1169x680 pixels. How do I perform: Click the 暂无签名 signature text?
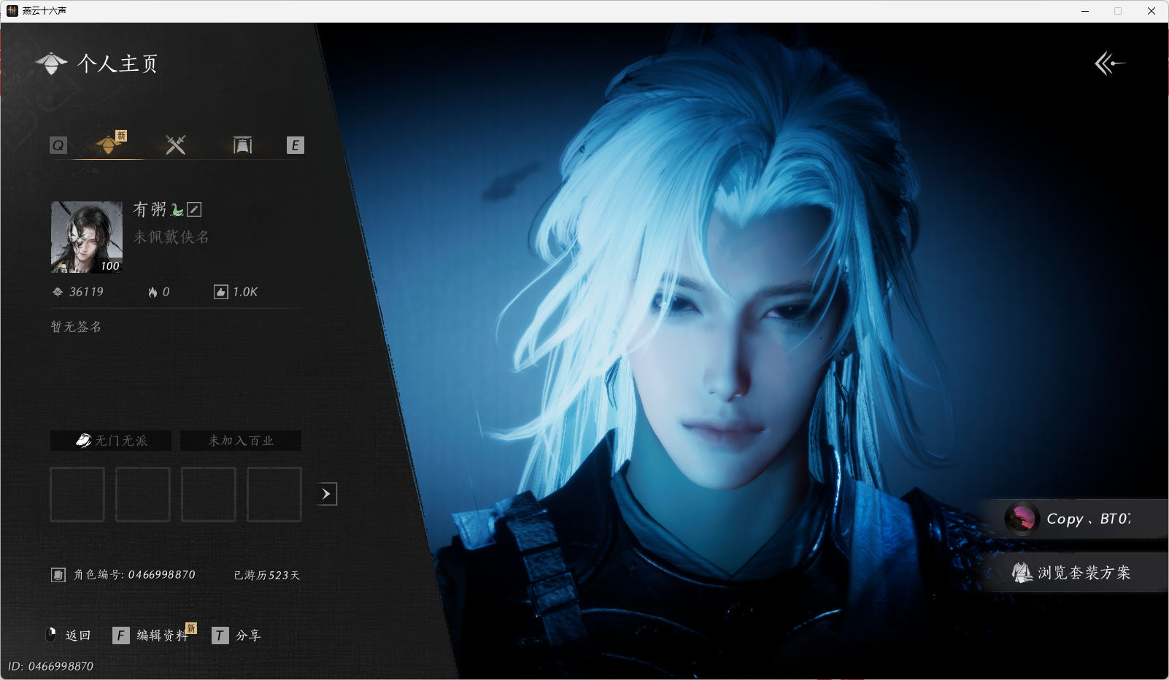[x=76, y=327]
